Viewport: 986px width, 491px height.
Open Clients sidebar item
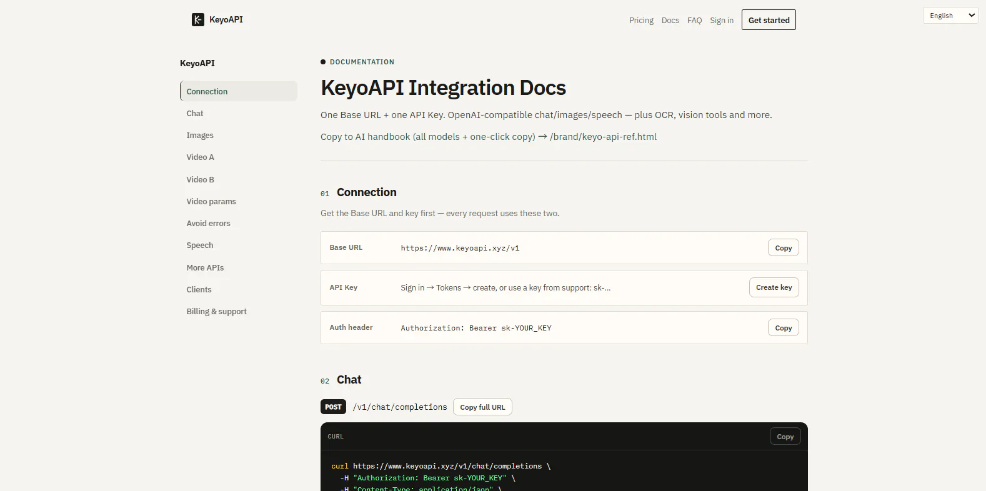point(239,289)
